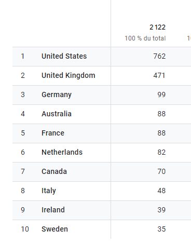Select the Canada row
The height and width of the screenshot is (243, 191).
pos(102,172)
